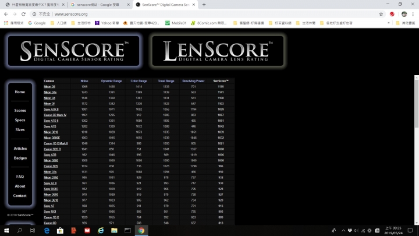Open the volume control in tray
The image size is (419, 236).
click(x=356, y=230)
